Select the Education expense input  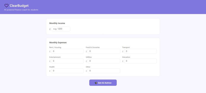point(140,61)
